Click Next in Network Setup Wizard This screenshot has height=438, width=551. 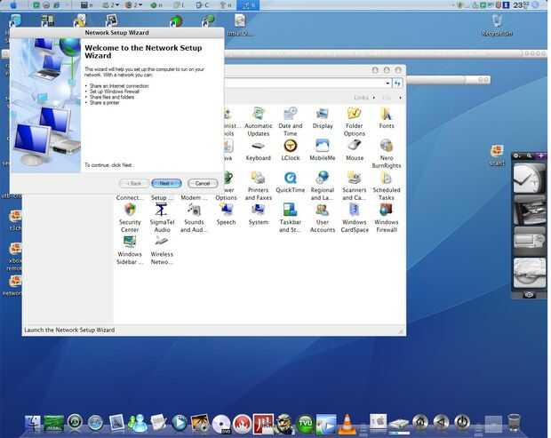pos(166,183)
